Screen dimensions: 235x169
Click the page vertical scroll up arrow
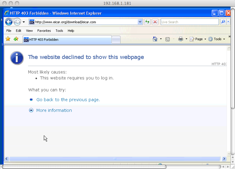[229, 48]
